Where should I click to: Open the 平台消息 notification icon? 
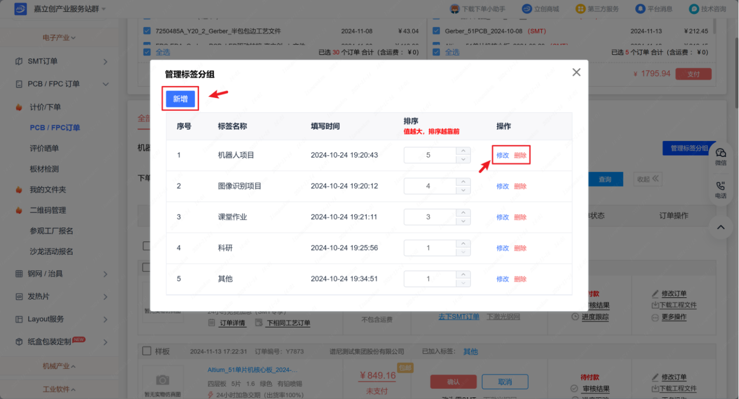[640, 9]
